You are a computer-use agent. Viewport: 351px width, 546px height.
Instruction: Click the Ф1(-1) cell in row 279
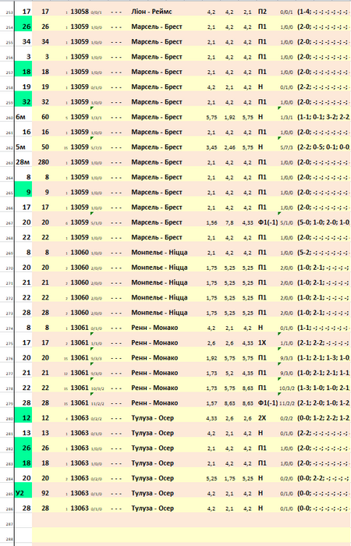(x=268, y=403)
